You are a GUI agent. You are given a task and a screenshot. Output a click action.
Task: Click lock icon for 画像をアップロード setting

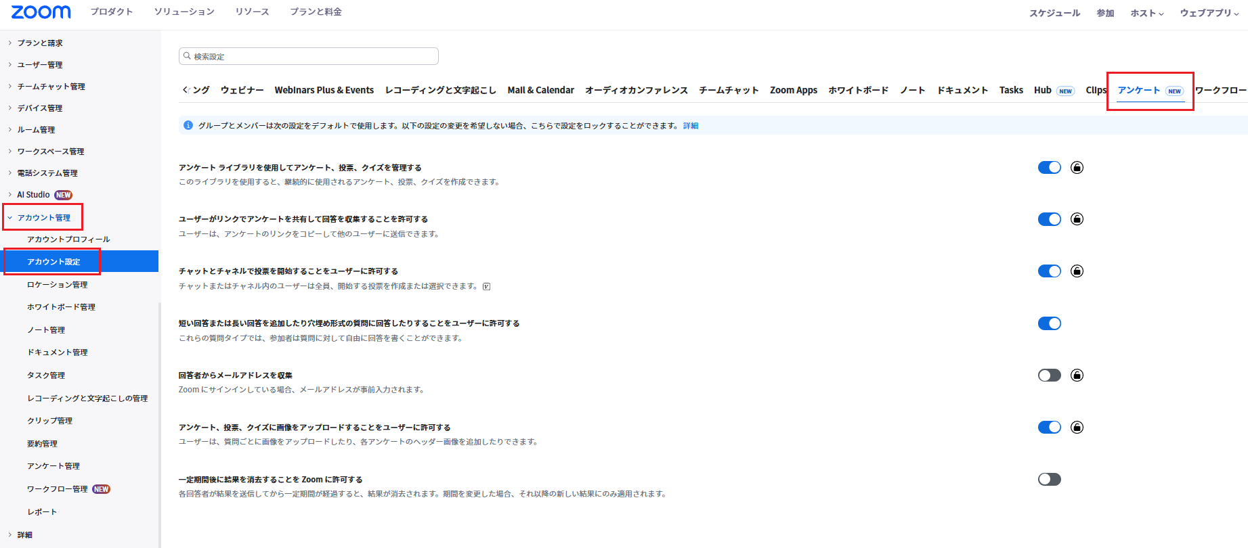(1077, 428)
